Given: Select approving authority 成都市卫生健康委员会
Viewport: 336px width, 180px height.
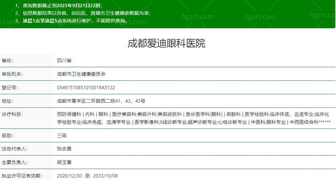Looking at the screenshot, I should (81, 74).
